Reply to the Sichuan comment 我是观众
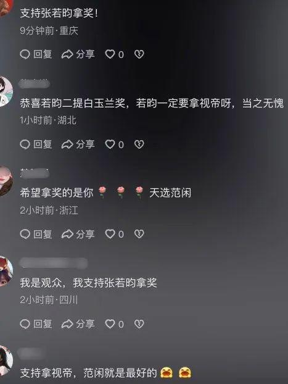The image size is (288, 384). click(x=36, y=324)
